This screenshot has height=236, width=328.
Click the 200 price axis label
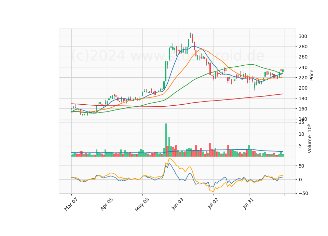coord(303,88)
